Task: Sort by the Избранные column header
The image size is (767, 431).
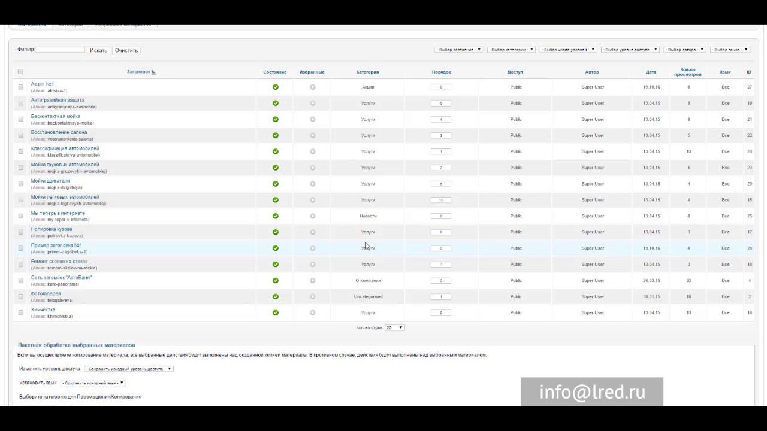Action: [x=312, y=72]
